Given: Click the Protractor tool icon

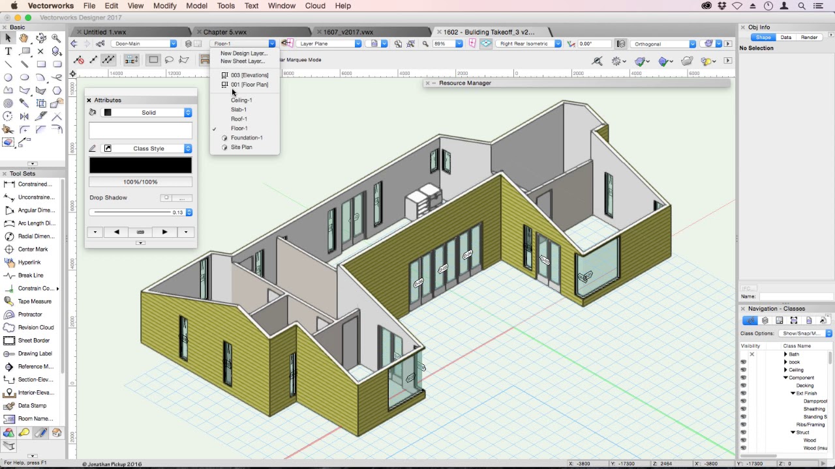Looking at the screenshot, I should coord(8,315).
